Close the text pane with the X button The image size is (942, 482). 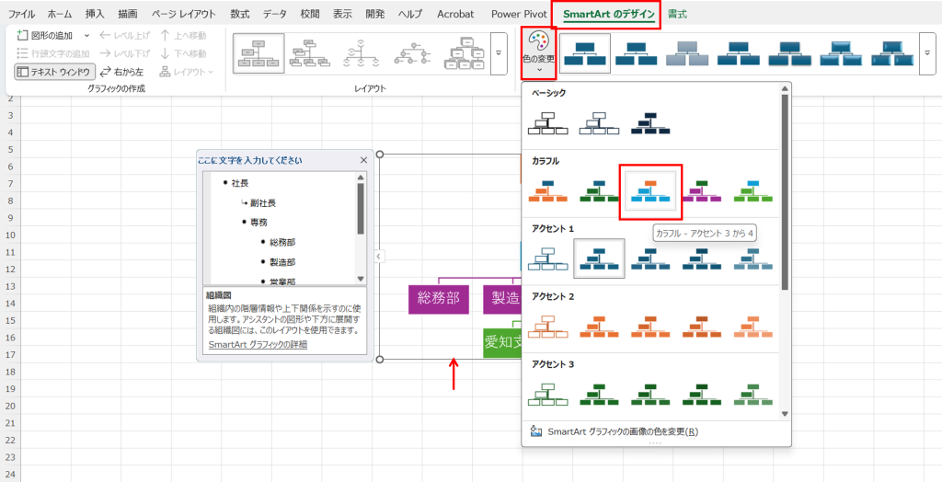click(363, 160)
